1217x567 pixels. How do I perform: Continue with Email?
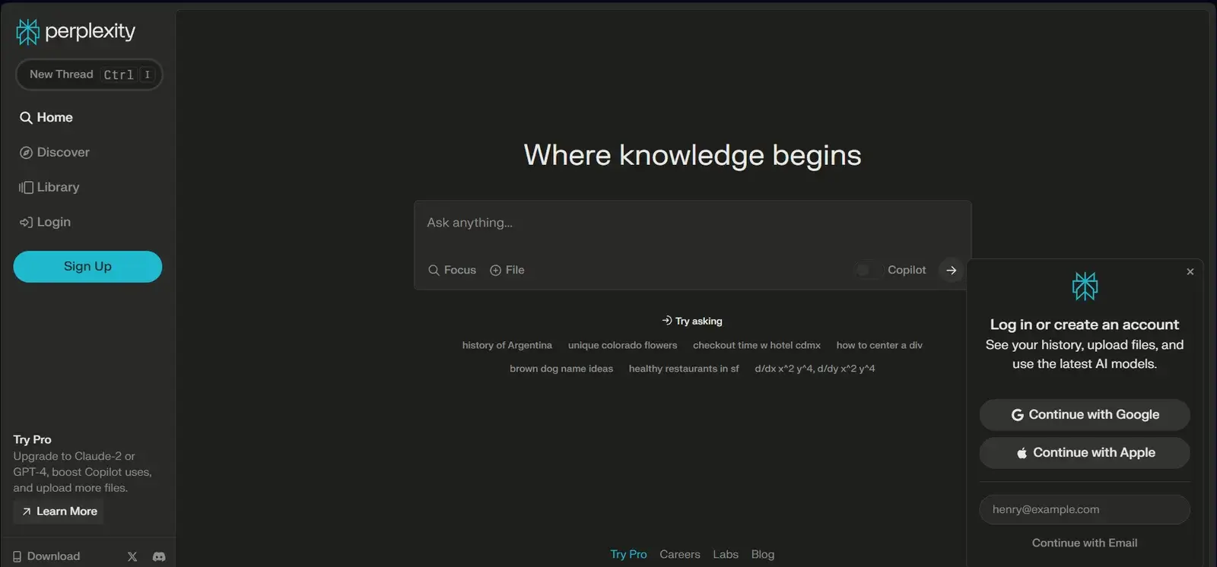click(1085, 543)
